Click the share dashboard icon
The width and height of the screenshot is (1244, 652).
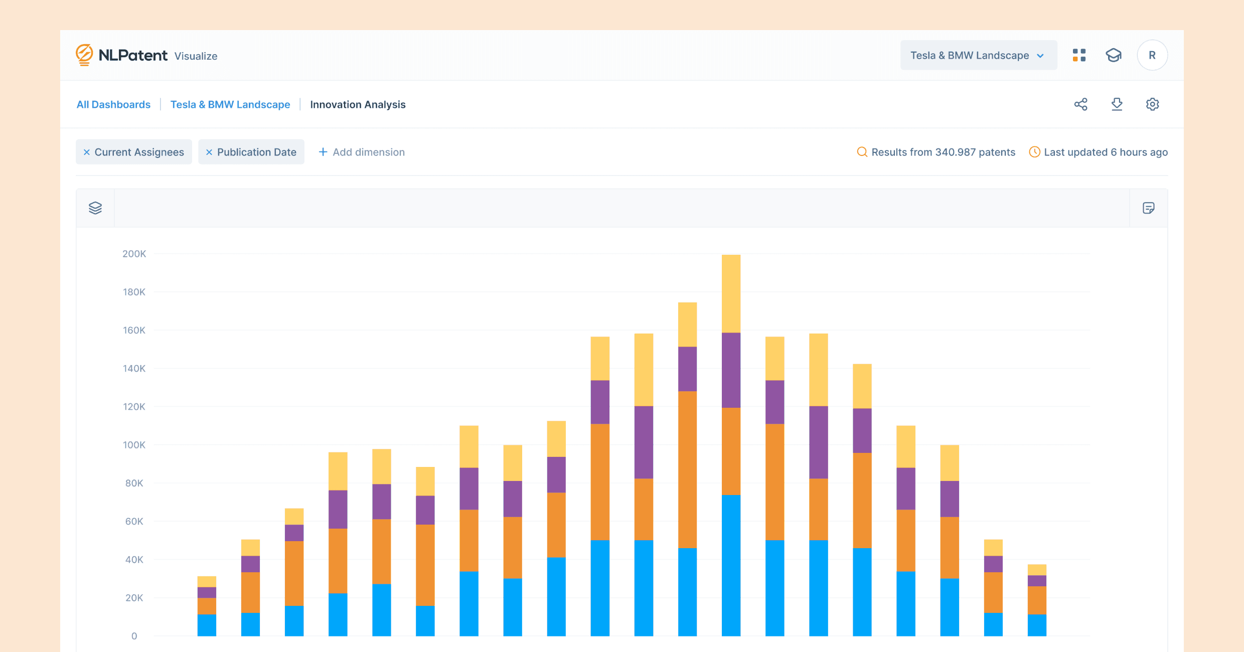[x=1081, y=104]
